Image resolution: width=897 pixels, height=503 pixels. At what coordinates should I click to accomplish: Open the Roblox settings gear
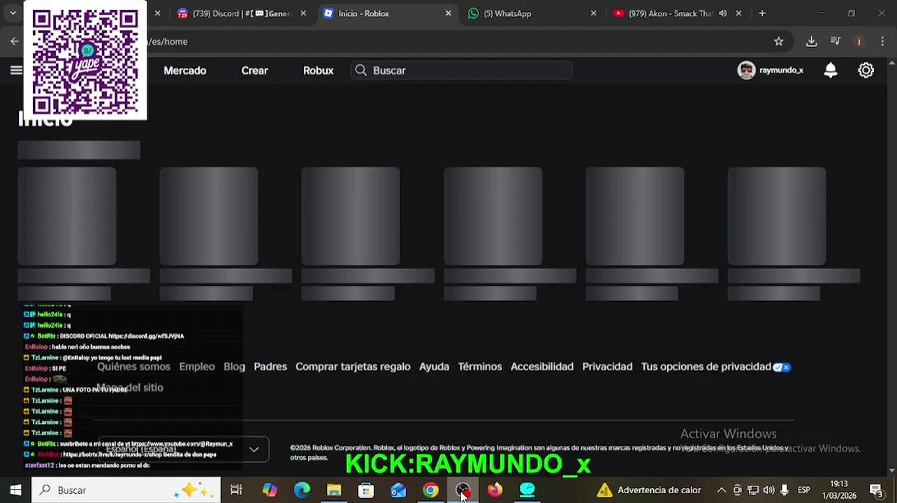866,70
